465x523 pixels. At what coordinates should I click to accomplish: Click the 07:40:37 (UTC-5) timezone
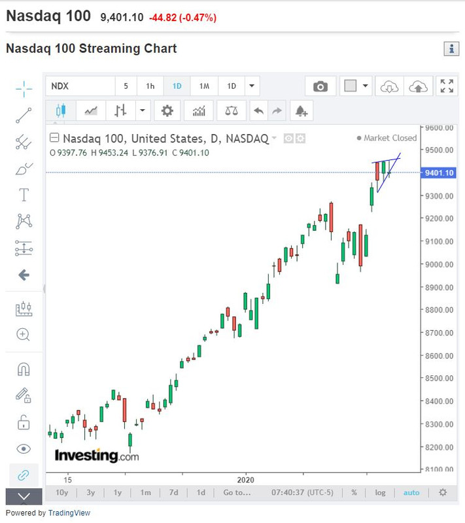[x=302, y=492]
